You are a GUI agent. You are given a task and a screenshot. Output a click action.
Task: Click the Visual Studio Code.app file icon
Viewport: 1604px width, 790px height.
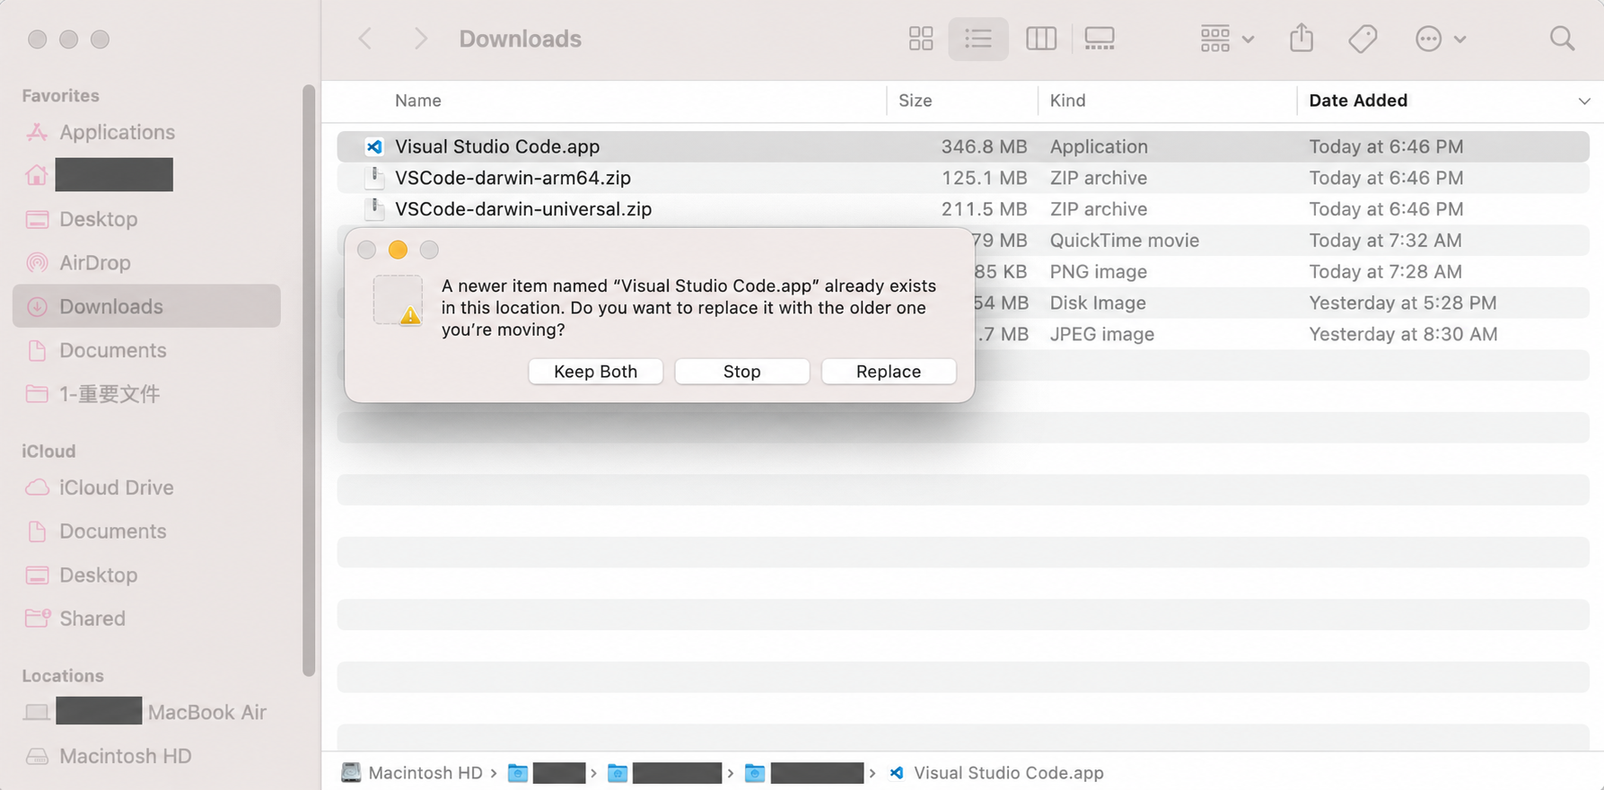pyautogui.click(x=374, y=146)
